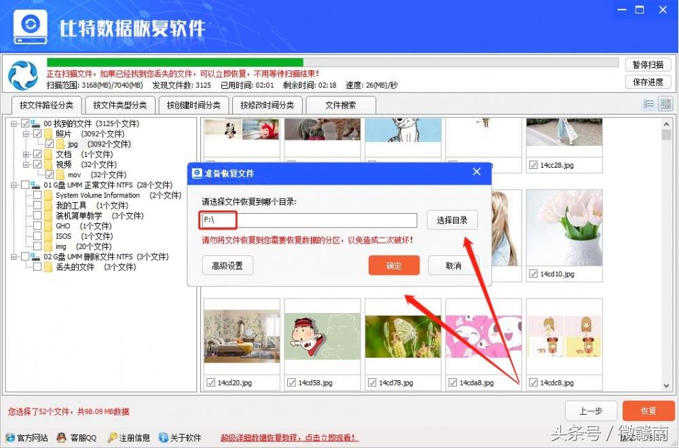Viewport: 679px width, 448px height.
Task: Uncheck the jpg files node checkbox
Action: (x=50, y=144)
